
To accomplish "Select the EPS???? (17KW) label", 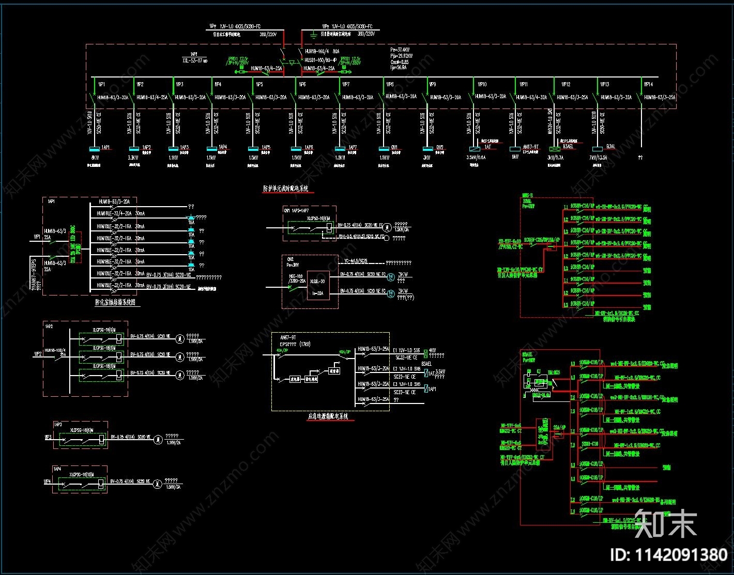I will (295, 344).
